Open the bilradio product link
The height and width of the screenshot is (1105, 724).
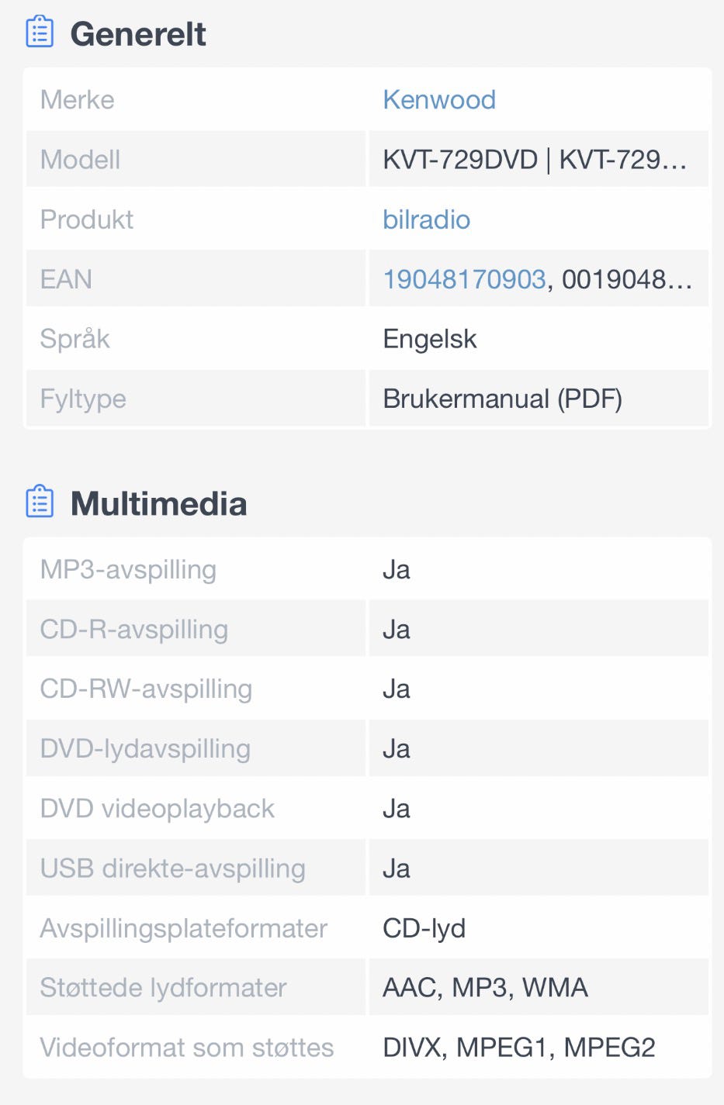point(426,219)
